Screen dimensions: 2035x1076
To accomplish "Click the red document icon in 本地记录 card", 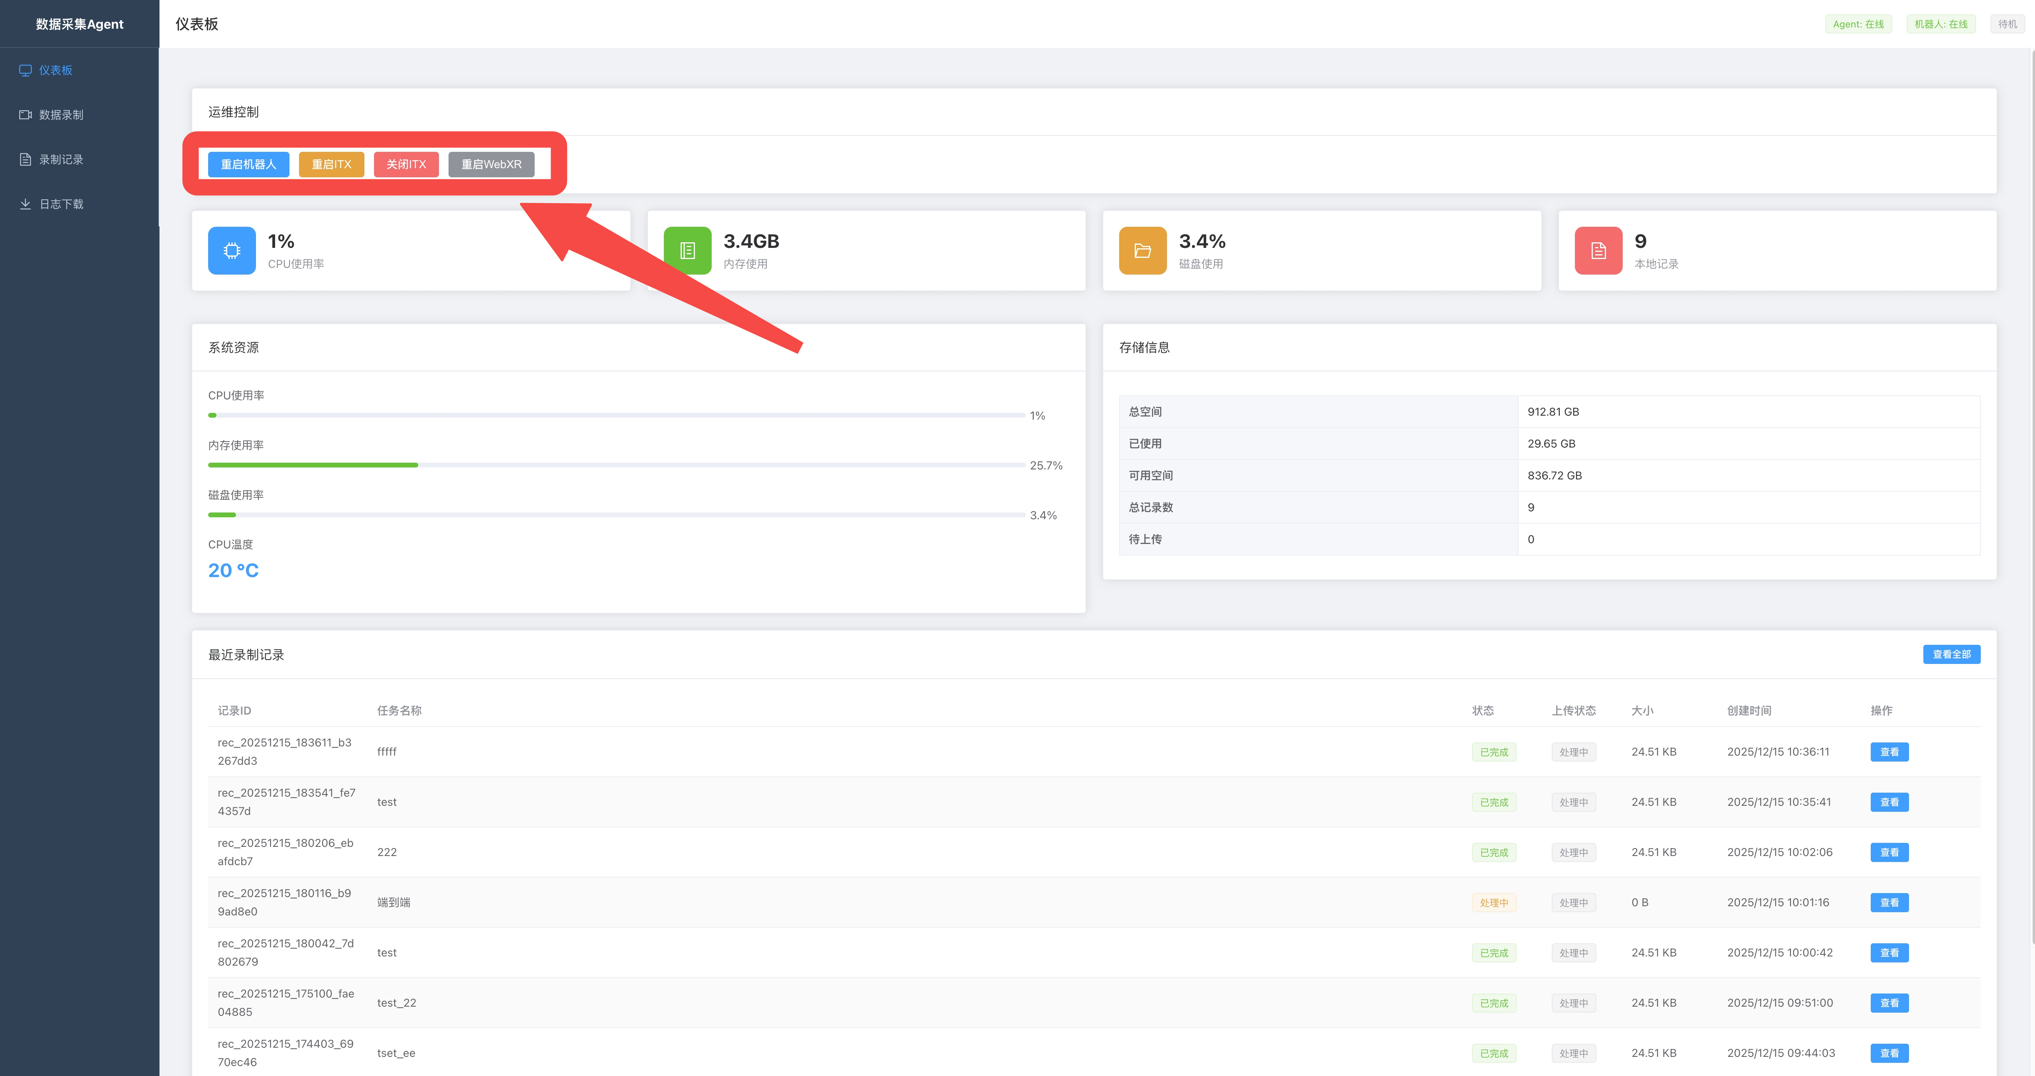I will [1598, 250].
